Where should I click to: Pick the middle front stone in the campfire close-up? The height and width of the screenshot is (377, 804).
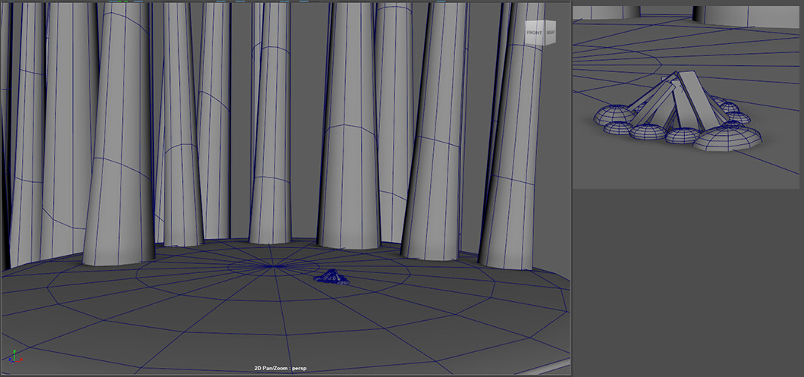[x=681, y=135]
